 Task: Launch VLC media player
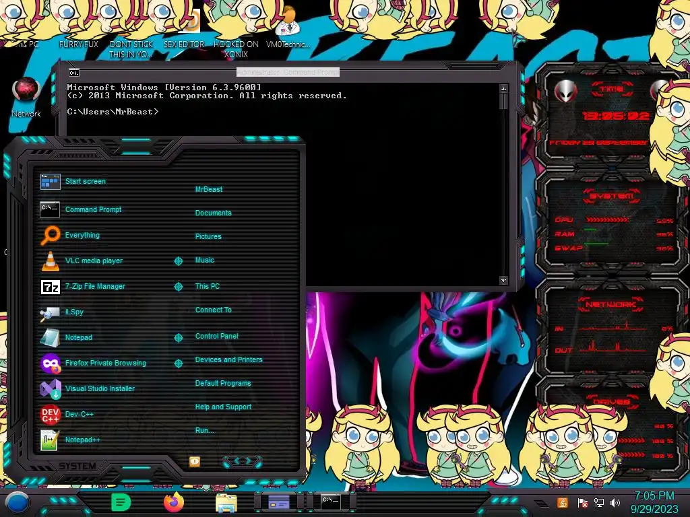[x=82, y=261]
